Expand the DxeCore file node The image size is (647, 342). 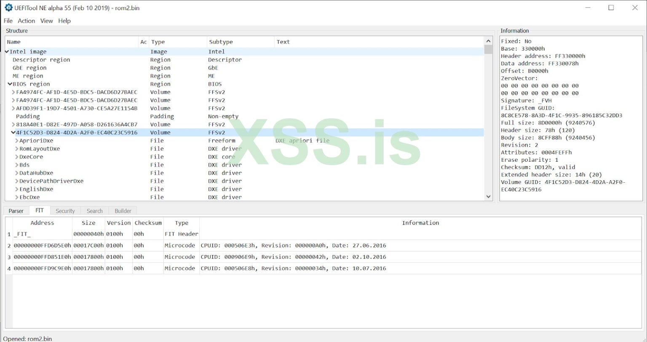pyautogui.click(x=17, y=157)
